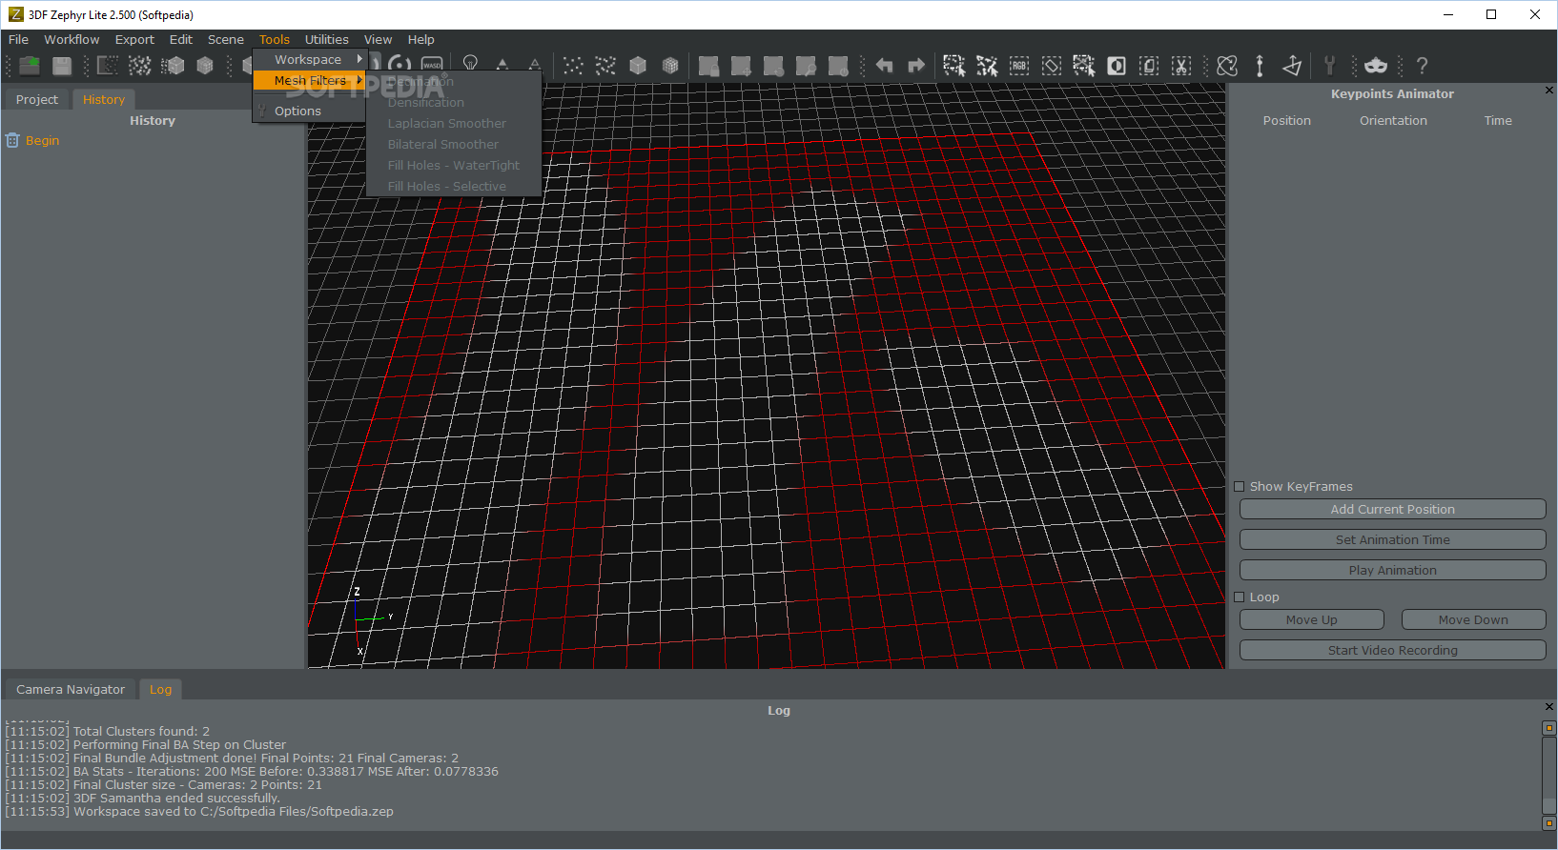The image size is (1558, 850).
Task: Click the Orientation column header
Action: 1393,121
